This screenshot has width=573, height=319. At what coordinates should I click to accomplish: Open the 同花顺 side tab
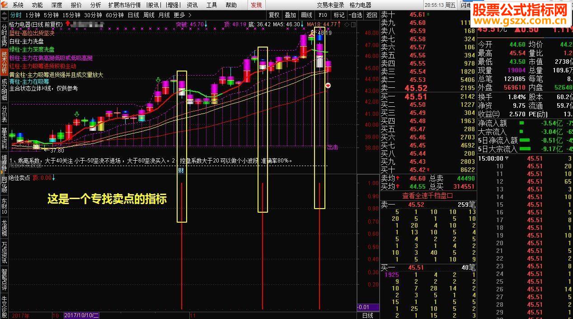pyautogui.click(x=4, y=185)
